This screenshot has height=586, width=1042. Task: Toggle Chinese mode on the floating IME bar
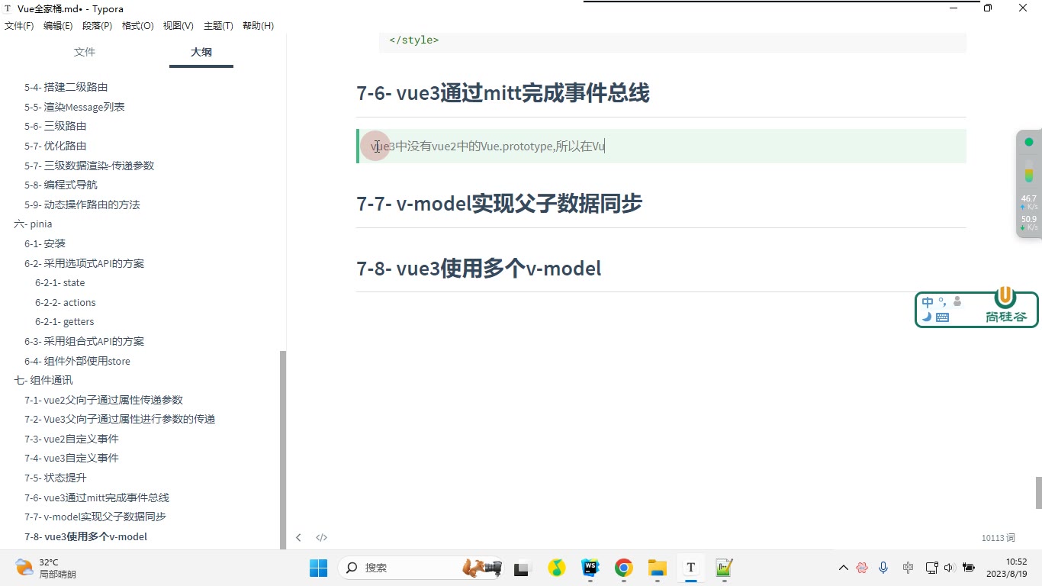[928, 302]
